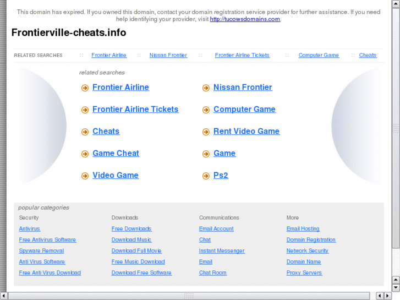Visit the Instant Messenger link
The width and height of the screenshot is (400, 300).
pos(222,251)
